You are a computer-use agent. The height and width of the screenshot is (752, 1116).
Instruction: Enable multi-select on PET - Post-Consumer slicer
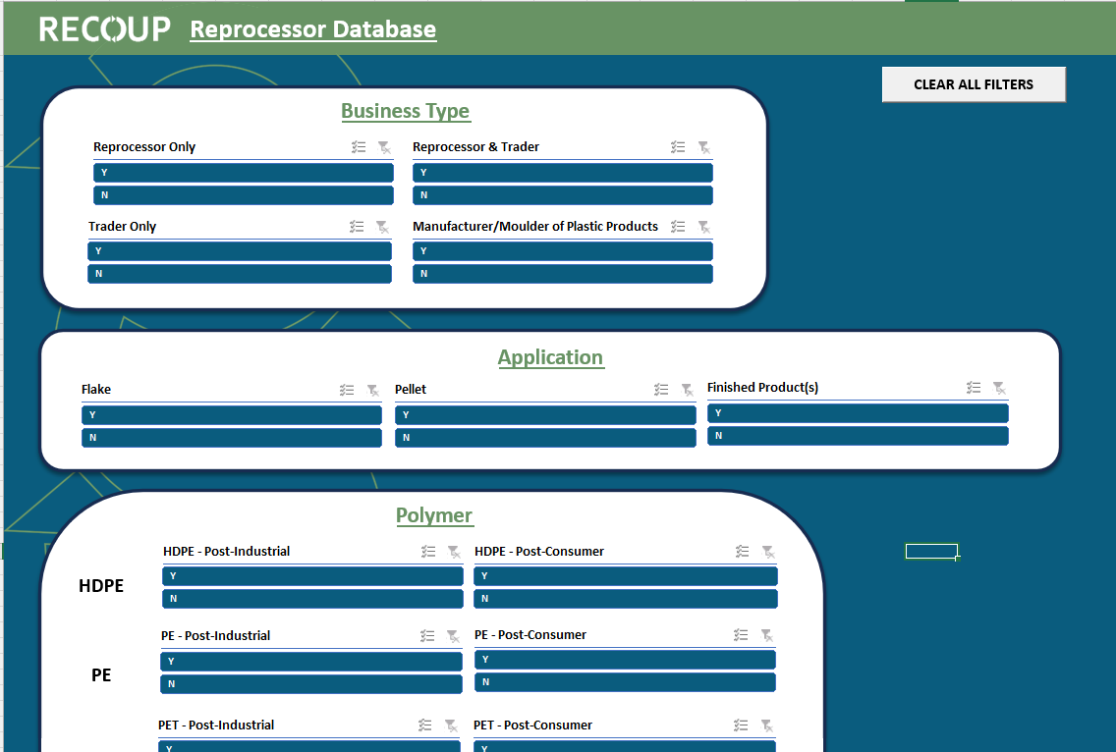pyautogui.click(x=742, y=725)
